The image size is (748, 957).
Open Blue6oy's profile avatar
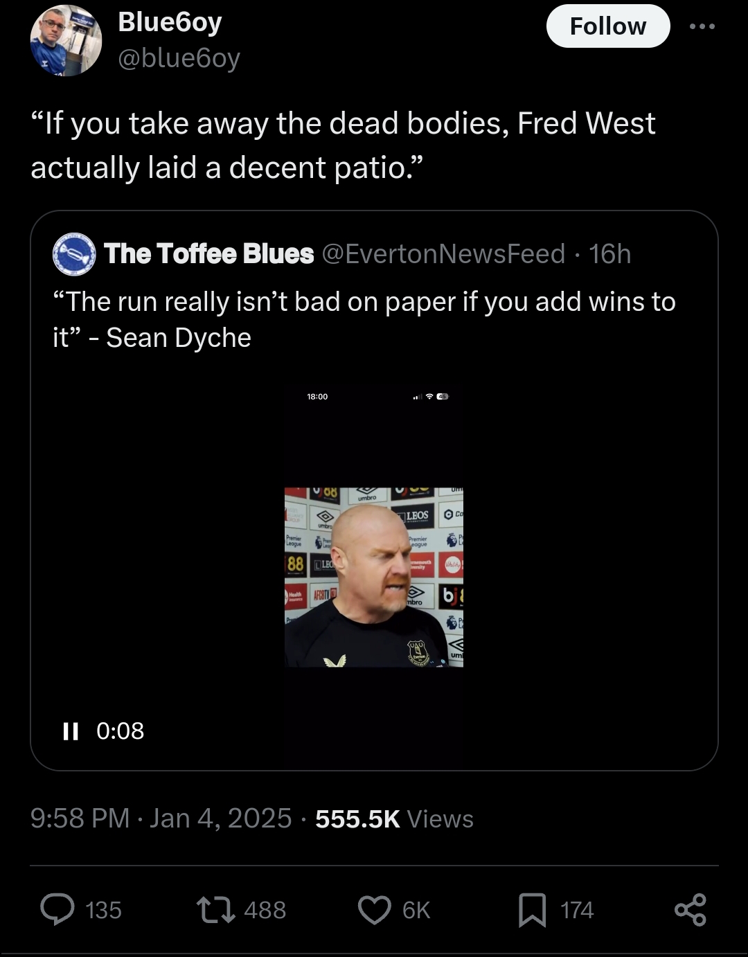pyautogui.click(x=66, y=40)
